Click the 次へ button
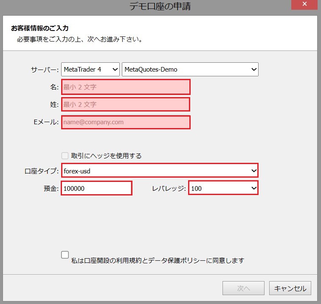 click(x=243, y=288)
